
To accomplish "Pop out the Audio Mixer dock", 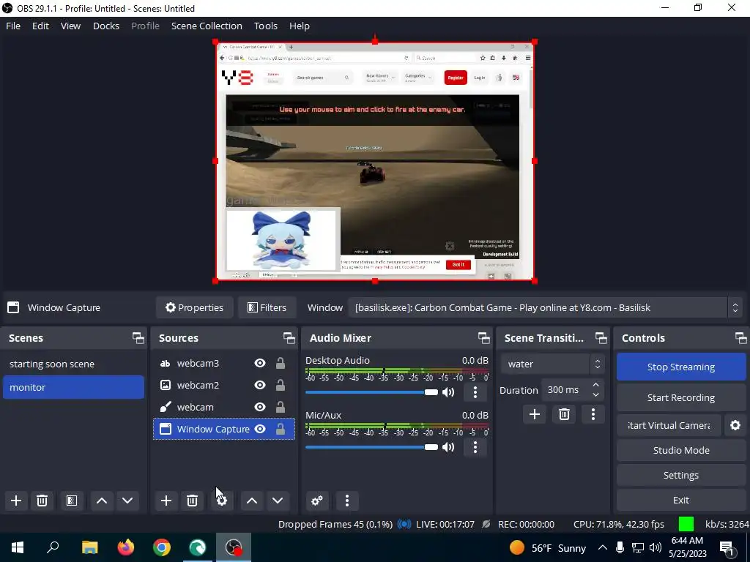I will click(483, 338).
